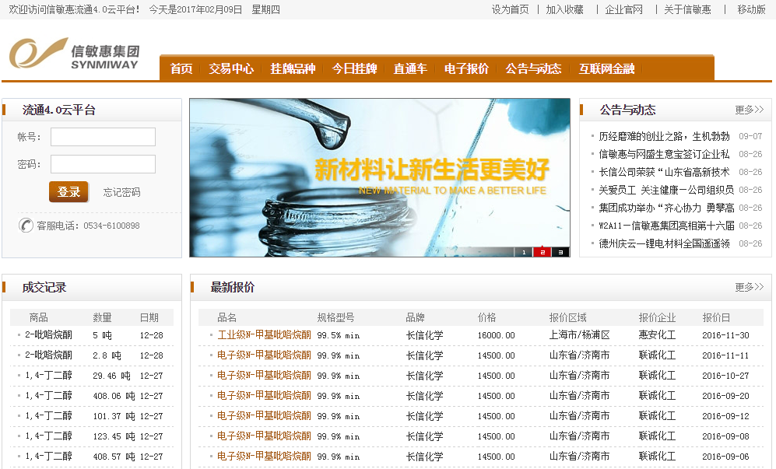
Task: Open 电子级N-甲基吡咯烷酮 quote dated 2016-11-11
Action: click(x=265, y=355)
